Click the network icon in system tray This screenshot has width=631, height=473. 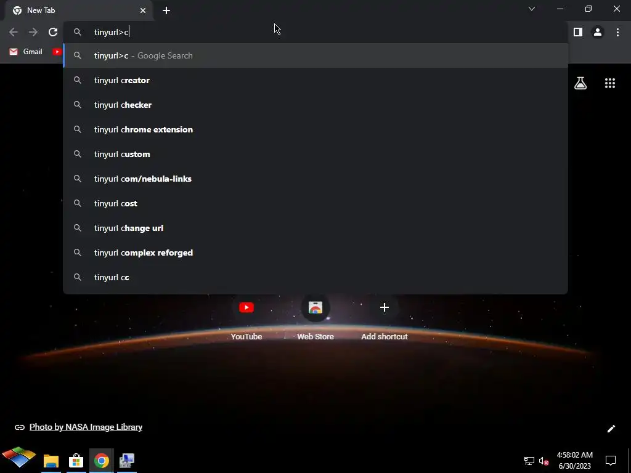(x=529, y=461)
